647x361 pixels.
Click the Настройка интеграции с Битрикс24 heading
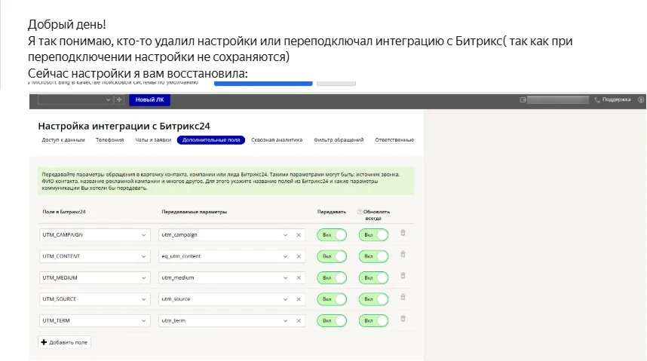coord(124,127)
